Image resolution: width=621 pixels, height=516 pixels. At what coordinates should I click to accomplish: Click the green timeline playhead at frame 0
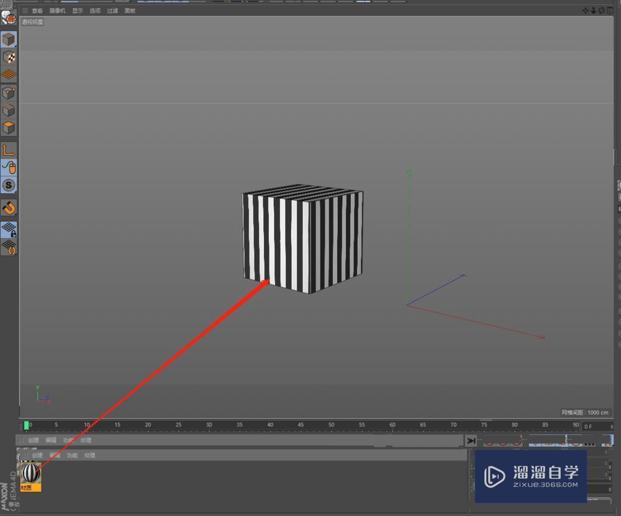pyautogui.click(x=26, y=425)
